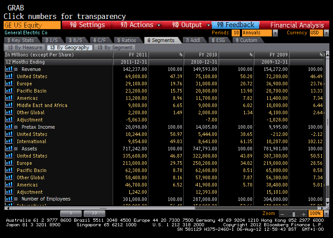Click FY 2011 Europe assets 213,000.00
This screenshot has height=238, width=333.
pos(135,163)
